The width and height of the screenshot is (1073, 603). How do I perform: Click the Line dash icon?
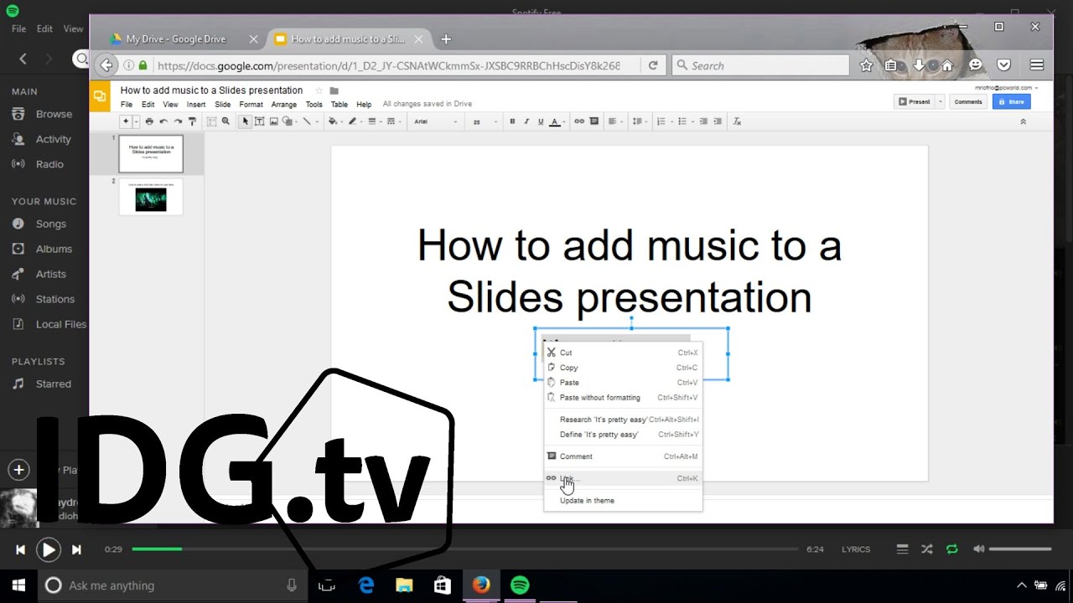(391, 121)
